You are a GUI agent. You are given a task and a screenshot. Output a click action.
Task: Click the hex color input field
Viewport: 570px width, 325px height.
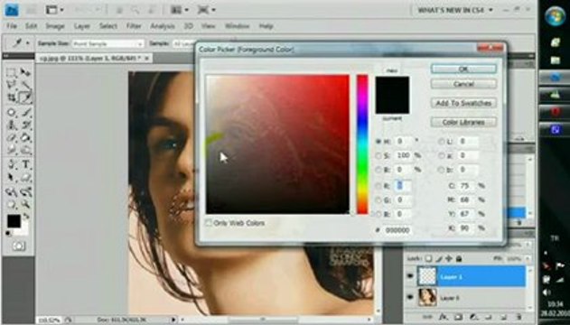click(398, 230)
